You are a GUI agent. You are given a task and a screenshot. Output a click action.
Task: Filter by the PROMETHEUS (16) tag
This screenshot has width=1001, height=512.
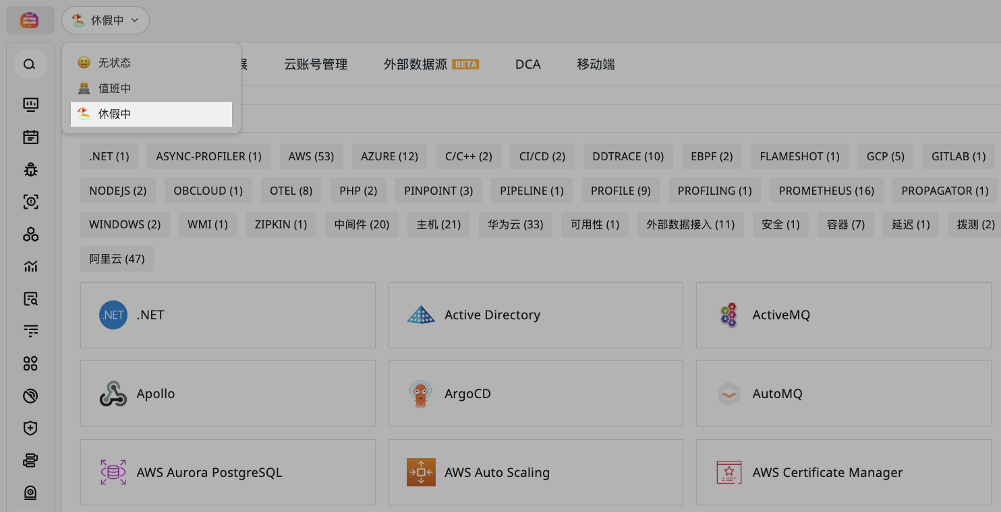pos(826,191)
